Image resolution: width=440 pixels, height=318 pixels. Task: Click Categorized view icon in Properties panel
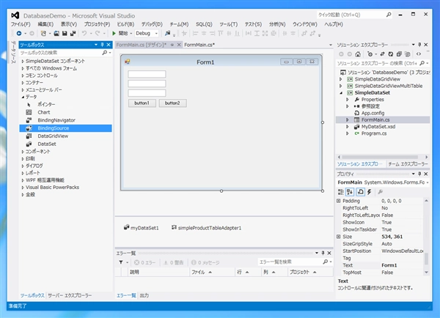[341, 192]
